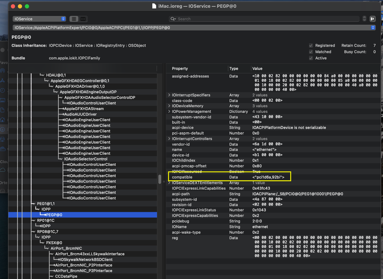Screen dimensions: 383x279
Task: Click the search magnifier icon
Action: click(x=173, y=19)
